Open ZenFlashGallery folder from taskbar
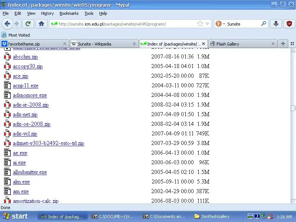The height and width of the screenshot is (222, 296). [x=212, y=216]
